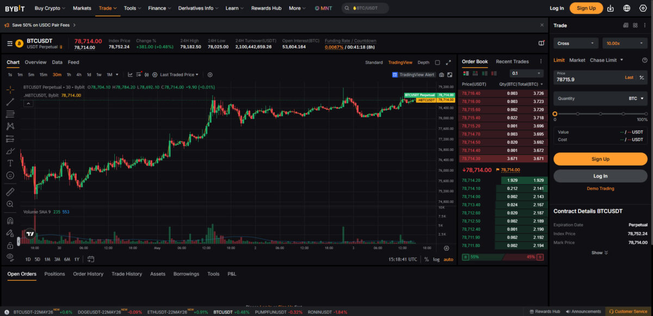Select the Market order tab
653x316 pixels.
[577, 60]
